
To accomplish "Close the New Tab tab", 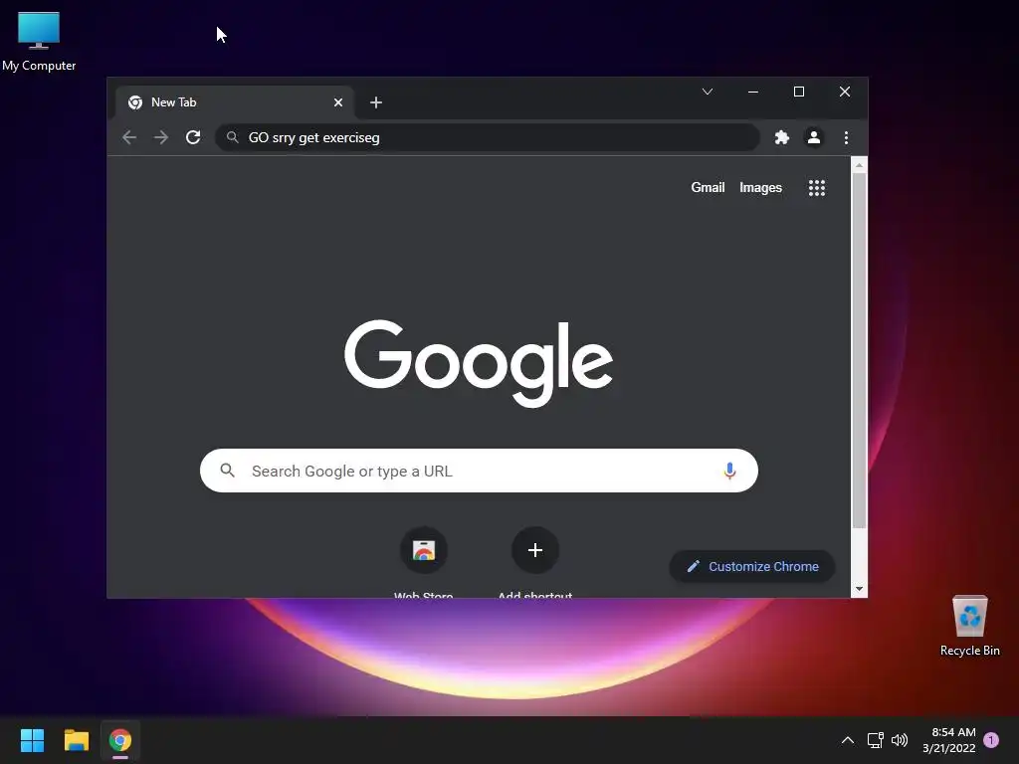I will pyautogui.click(x=338, y=102).
